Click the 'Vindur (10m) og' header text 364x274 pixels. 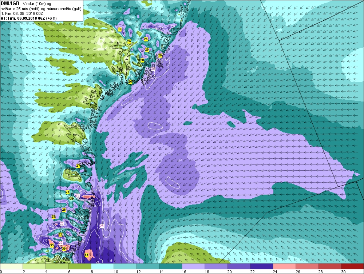[37, 4]
